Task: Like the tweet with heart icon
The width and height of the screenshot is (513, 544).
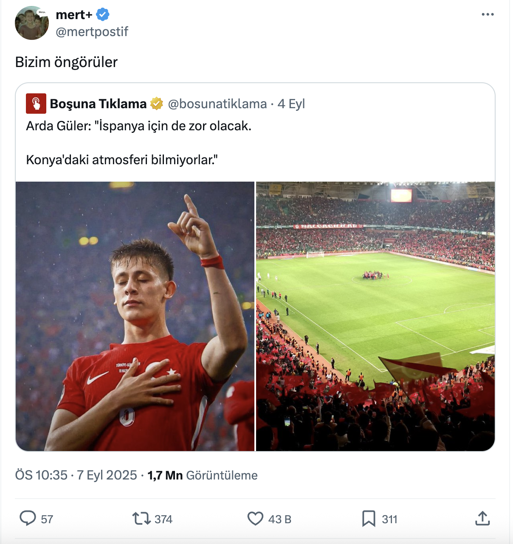Action: 255,519
